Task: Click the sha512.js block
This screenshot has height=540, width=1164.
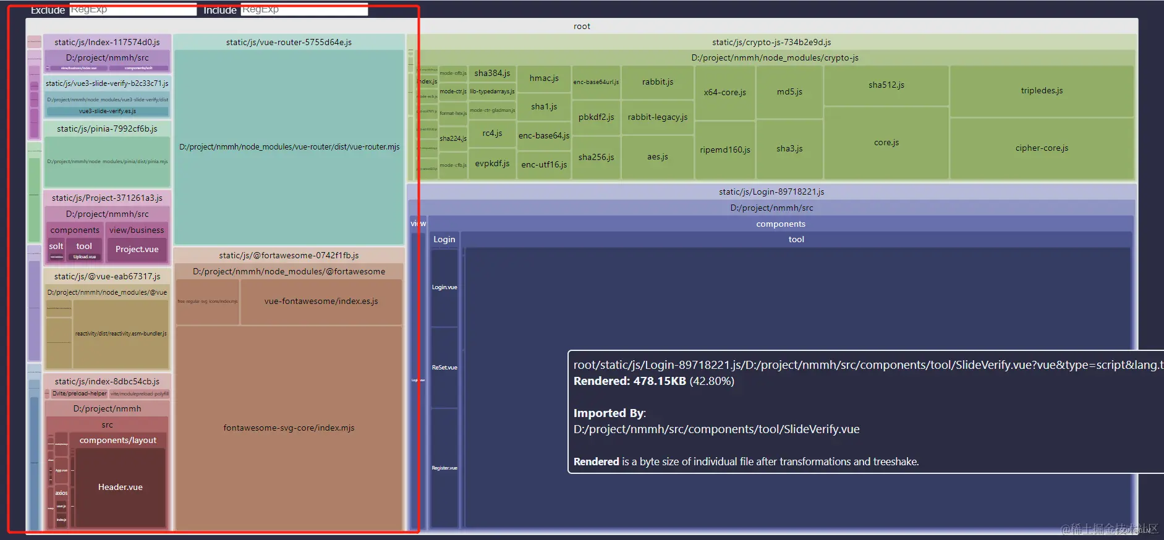Action: click(886, 85)
